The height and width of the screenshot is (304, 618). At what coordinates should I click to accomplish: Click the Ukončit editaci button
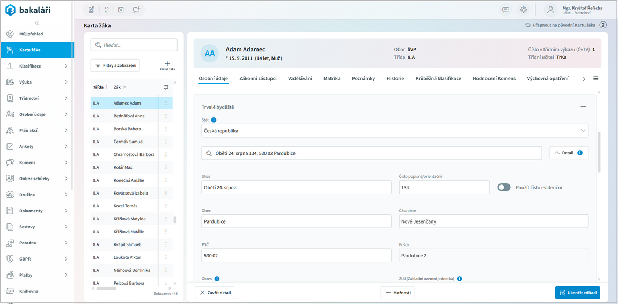577,293
